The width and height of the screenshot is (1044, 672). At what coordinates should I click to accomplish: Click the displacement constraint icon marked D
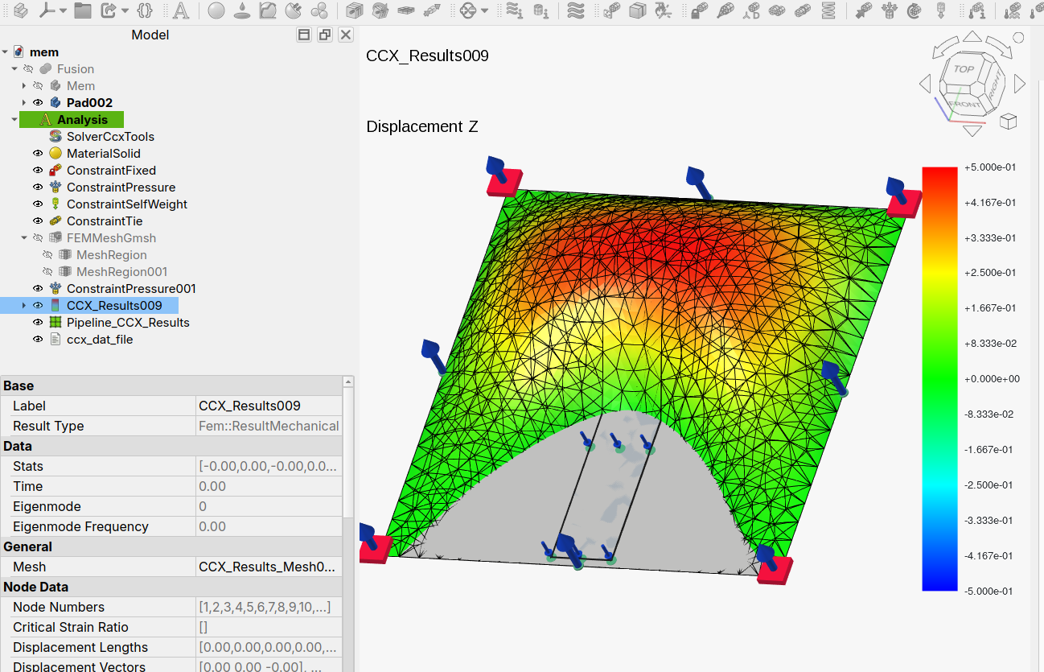pos(751,10)
